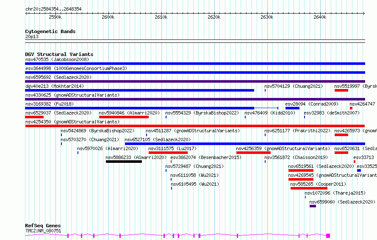Click the large final TMC2 exon block
Image resolution: width=377 pixels, height=240 pixels.
(328, 236)
